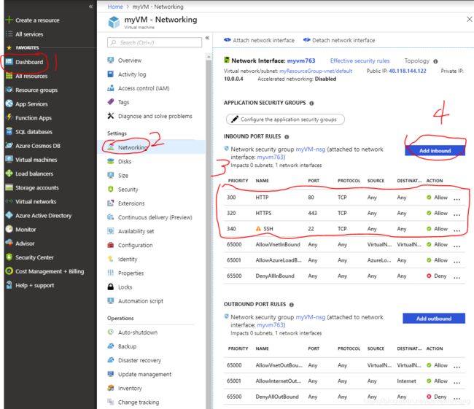Screen dimensions: 474x409
Task: Collapse the left favorites sidebar chevron
Action: tap(90, 6)
